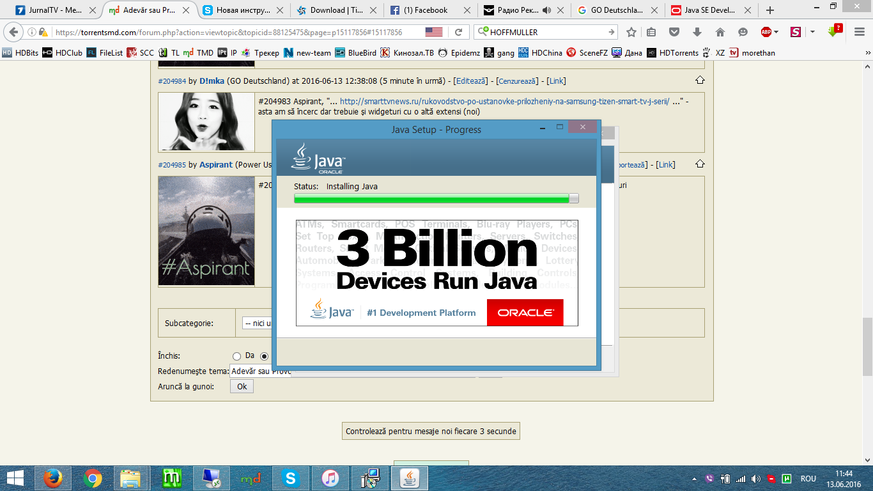Open the Firefox bookmarks list icon
Screen dimensions: 873x491
[651, 33]
